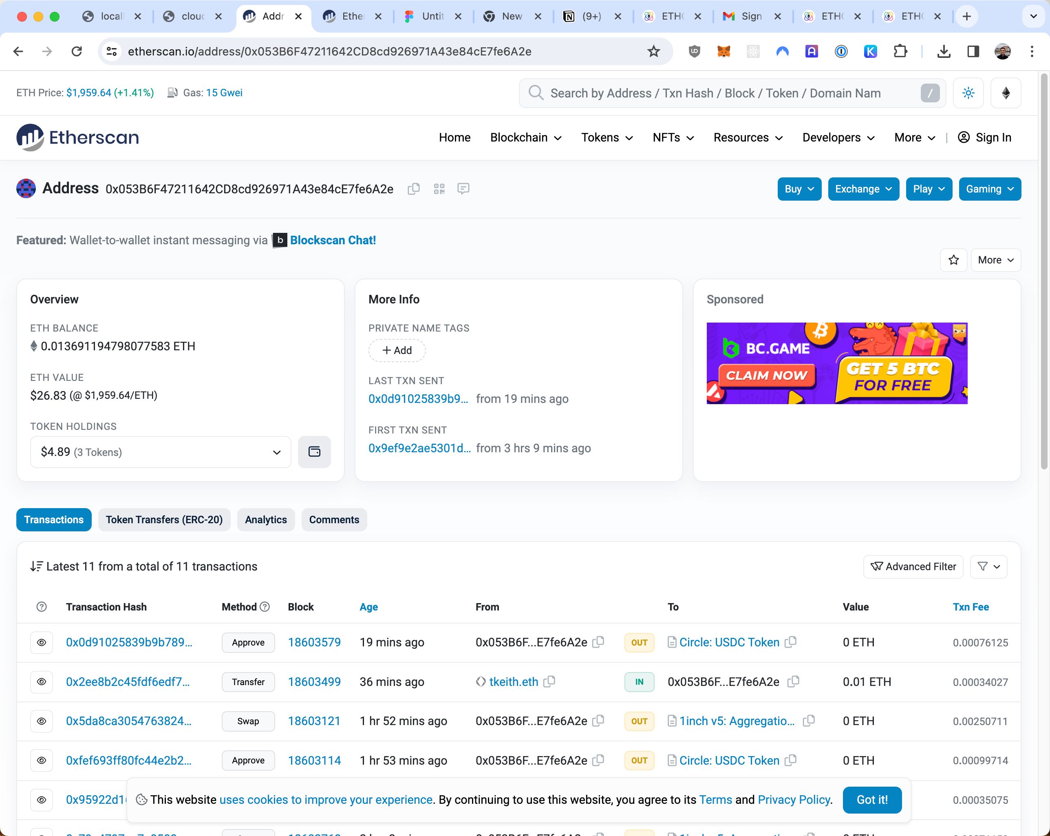Open the Chrome three-dot menu
This screenshot has height=836, width=1050.
pyautogui.click(x=1032, y=51)
